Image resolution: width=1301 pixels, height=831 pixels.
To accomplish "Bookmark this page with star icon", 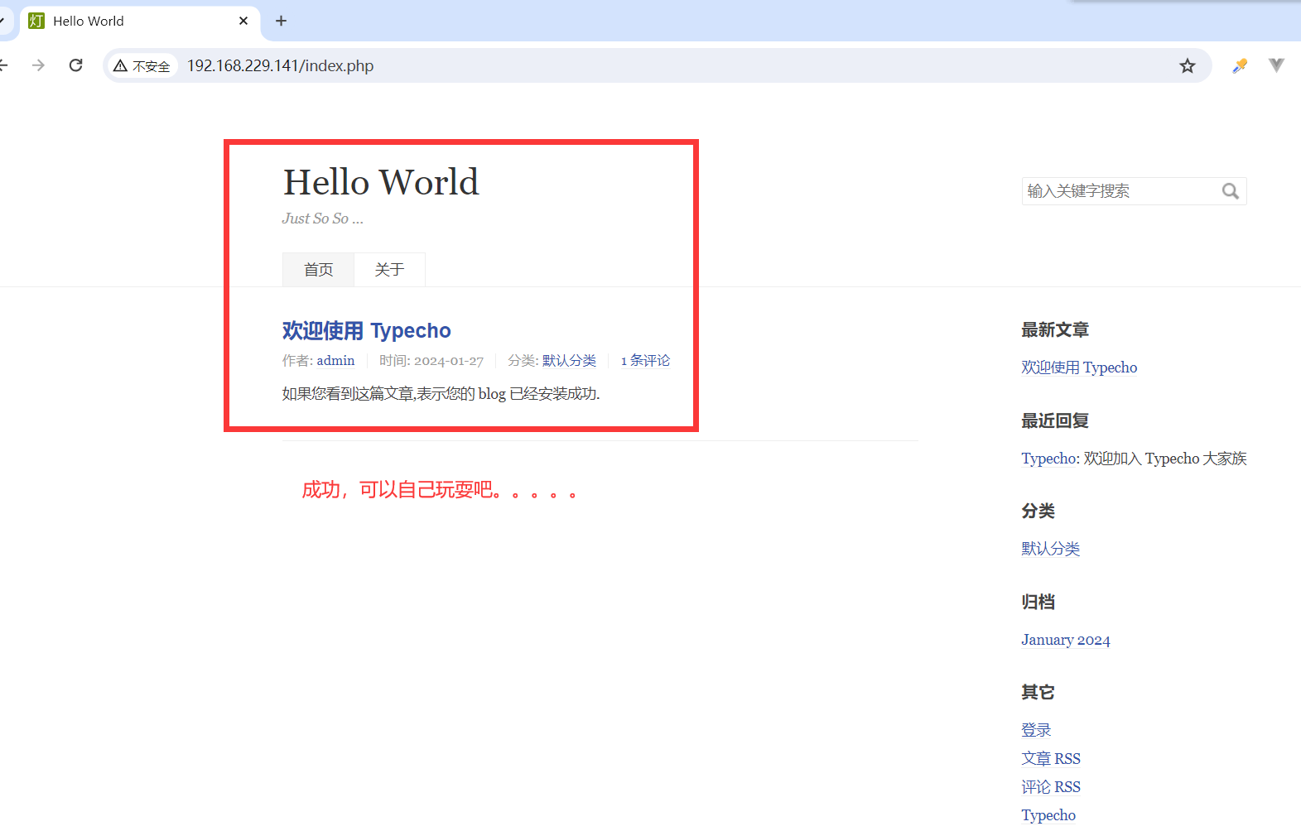I will pos(1188,65).
